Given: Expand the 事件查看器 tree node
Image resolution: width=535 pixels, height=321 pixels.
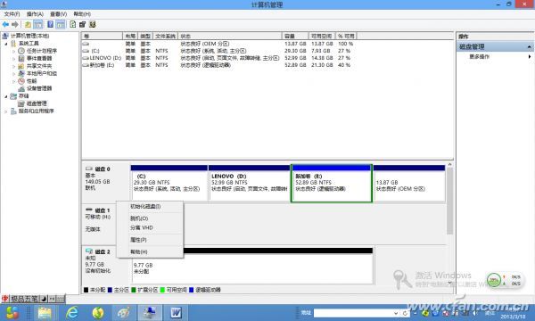Looking at the screenshot, I should pos(14,59).
